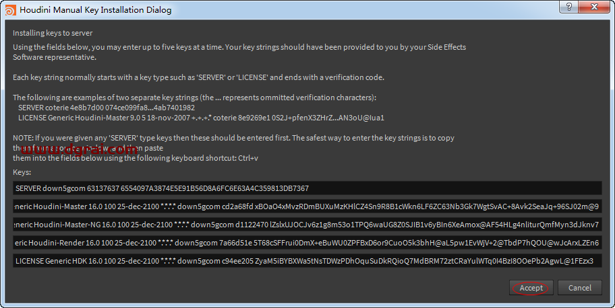Close the Houdini key installation dialog
The image size is (615, 308).
[594, 7]
